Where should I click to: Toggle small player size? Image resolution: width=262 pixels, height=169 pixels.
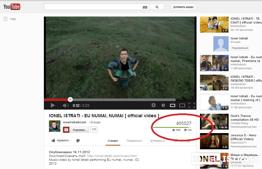pyautogui.click(x=173, y=105)
